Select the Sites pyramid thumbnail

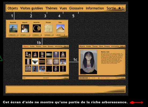pos(60,28)
